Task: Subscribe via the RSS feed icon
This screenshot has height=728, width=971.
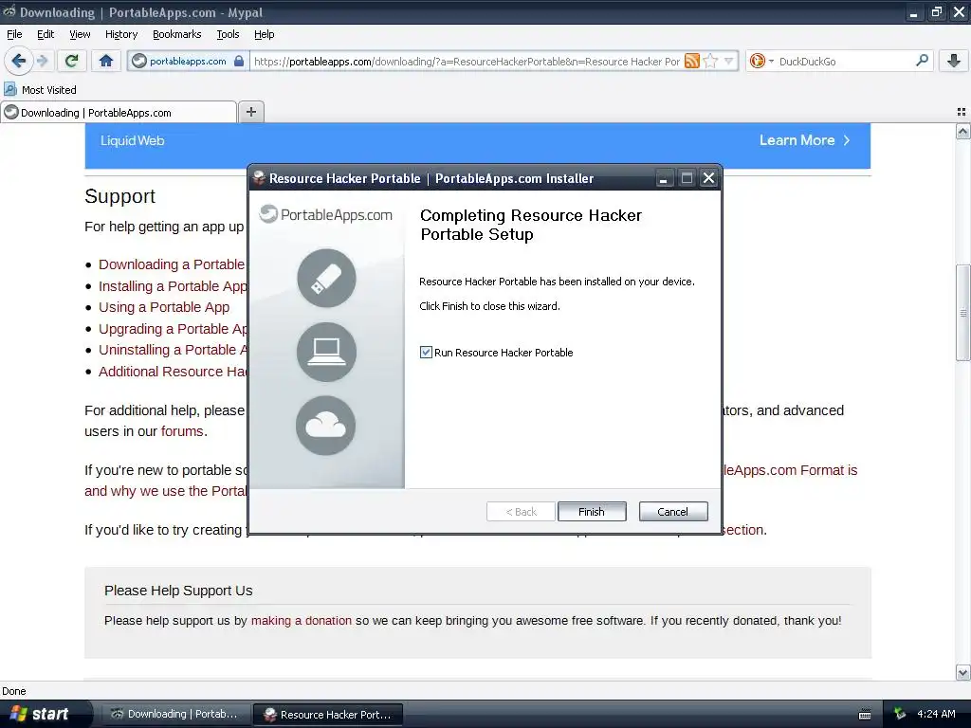Action: 692,61
